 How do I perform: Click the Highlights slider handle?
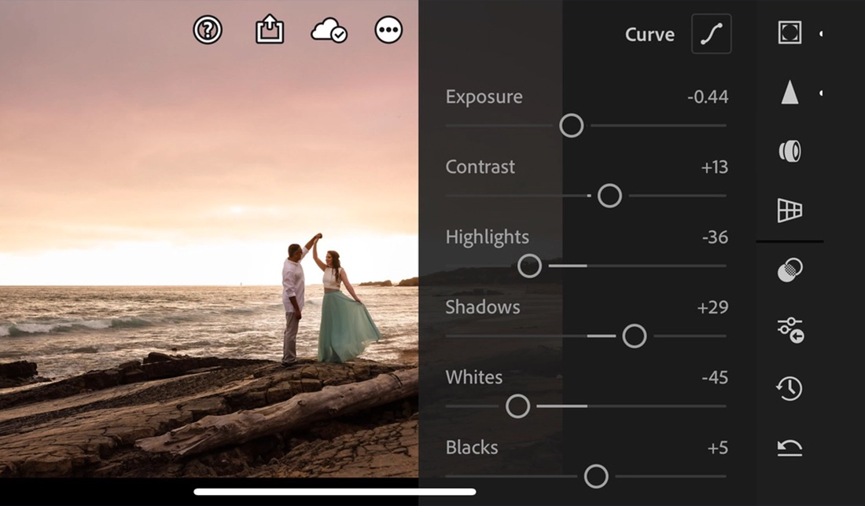coord(530,266)
